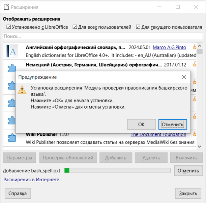Click the Расширения window document icon

tap(6, 7)
